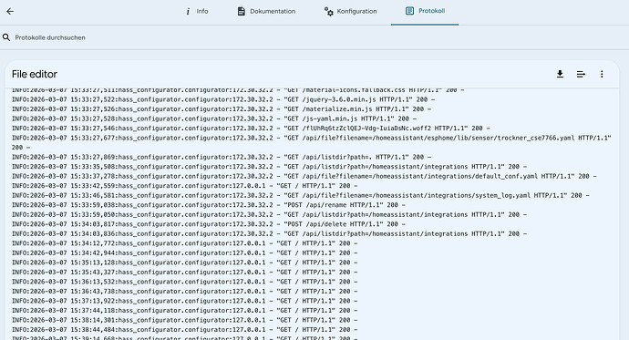Download the File editor log
629x340 pixels.
(560, 74)
